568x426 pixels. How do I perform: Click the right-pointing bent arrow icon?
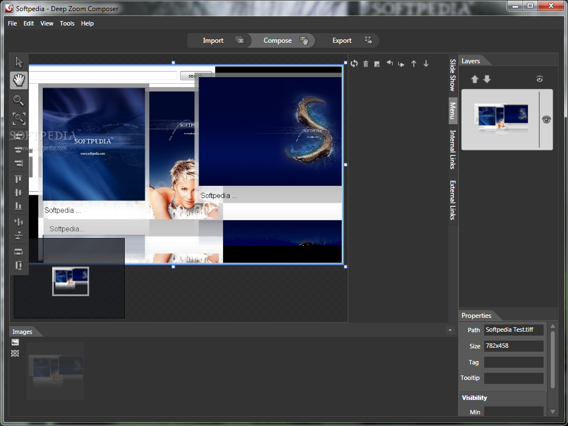point(402,64)
